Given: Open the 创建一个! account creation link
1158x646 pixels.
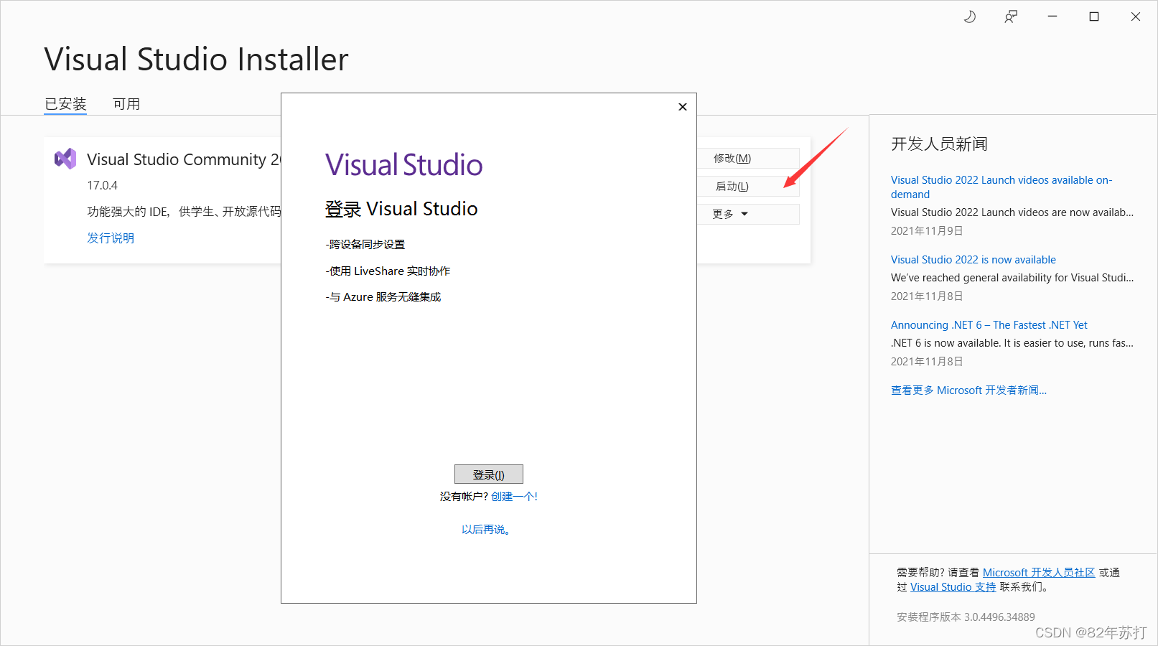Looking at the screenshot, I should tap(514, 496).
